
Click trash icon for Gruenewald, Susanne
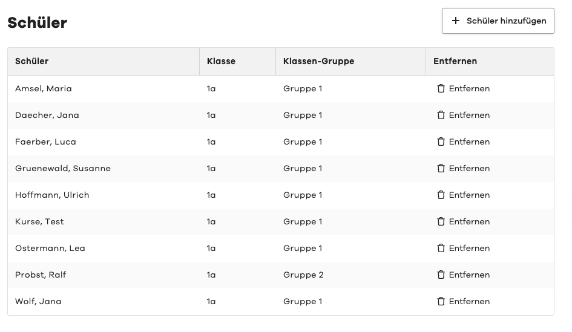[441, 169]
